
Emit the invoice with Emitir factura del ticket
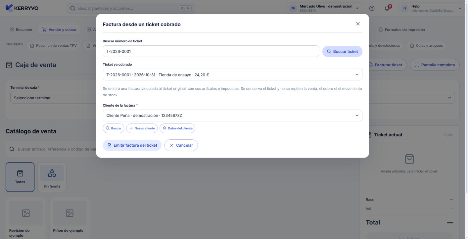click(x=132, y=145)
